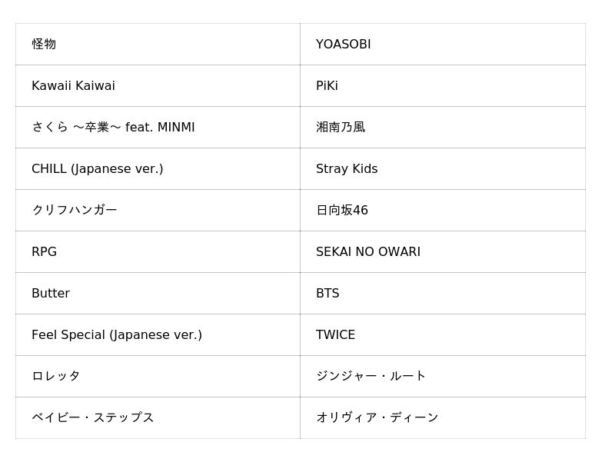Click the Kawaii Kaiwai song cell
The width and height of the screenshot is (615, 462).
coord(73,86)
